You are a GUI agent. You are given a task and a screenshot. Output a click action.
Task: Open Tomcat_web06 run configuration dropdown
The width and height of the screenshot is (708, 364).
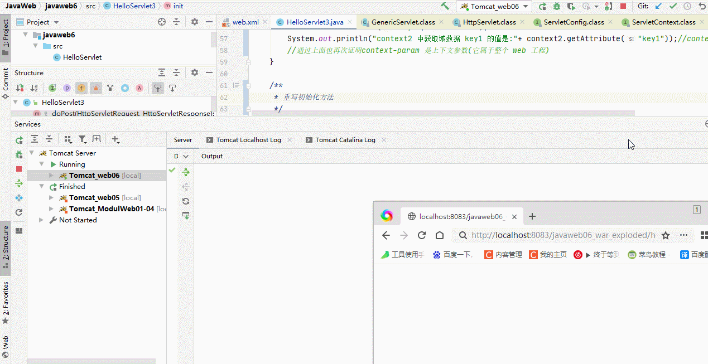tap(493, 6)
